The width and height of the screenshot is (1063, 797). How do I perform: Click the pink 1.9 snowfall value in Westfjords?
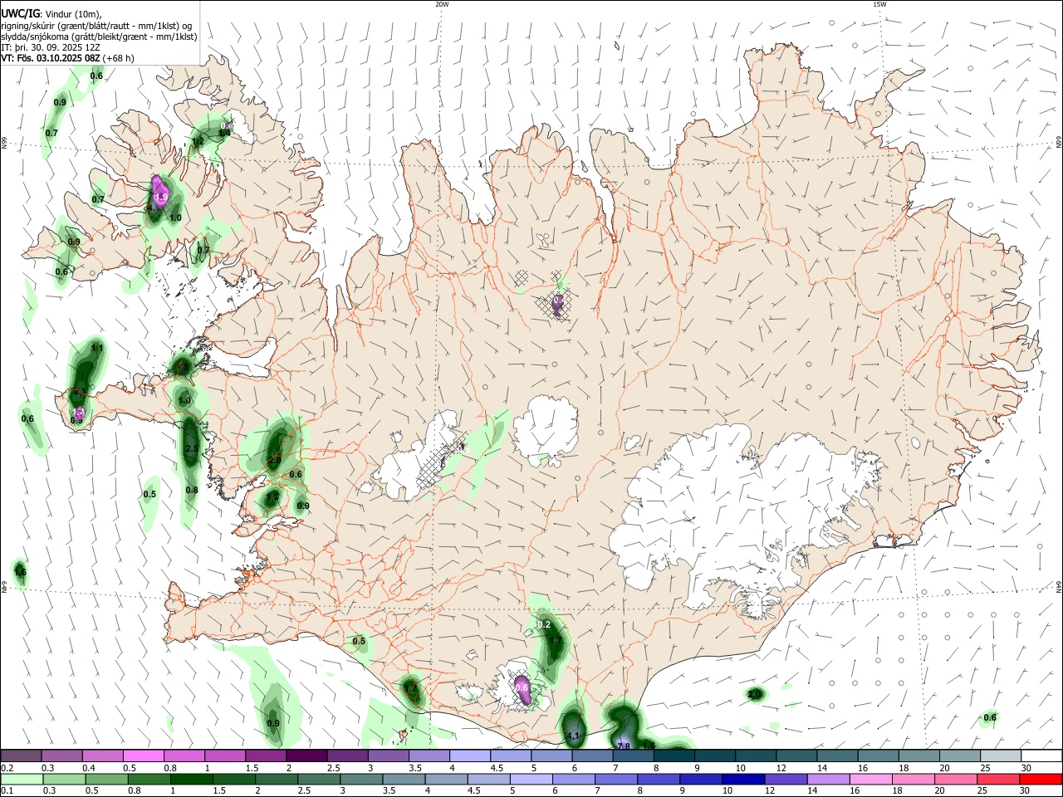[161, 197]
